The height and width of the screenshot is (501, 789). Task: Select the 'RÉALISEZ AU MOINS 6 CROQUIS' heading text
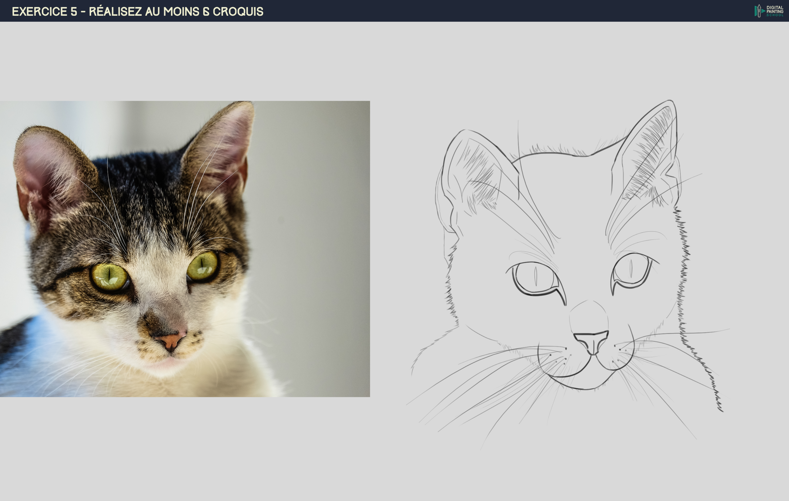(174, 11)
